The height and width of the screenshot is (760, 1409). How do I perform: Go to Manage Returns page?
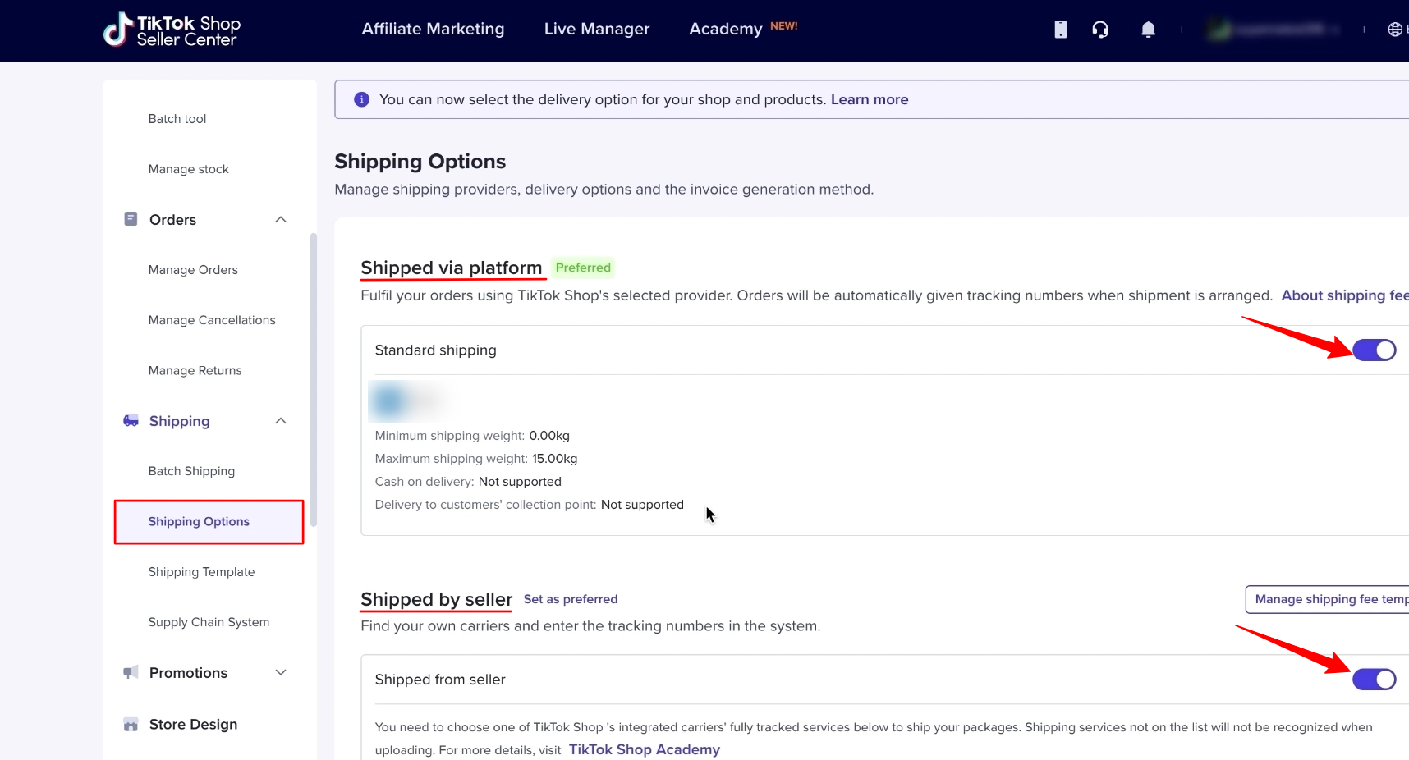click(195, 371)
